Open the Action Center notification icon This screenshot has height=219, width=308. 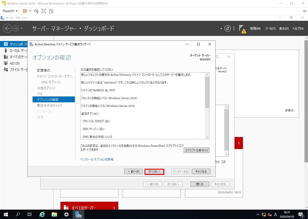coord(300,215)
